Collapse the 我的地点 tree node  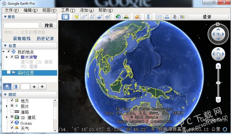click(x=4, y=51)
